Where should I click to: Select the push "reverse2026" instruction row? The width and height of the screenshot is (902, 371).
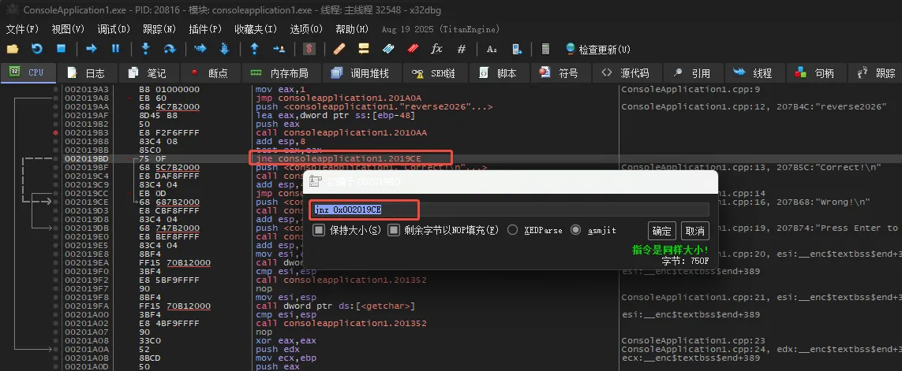[x=374, y=107]
